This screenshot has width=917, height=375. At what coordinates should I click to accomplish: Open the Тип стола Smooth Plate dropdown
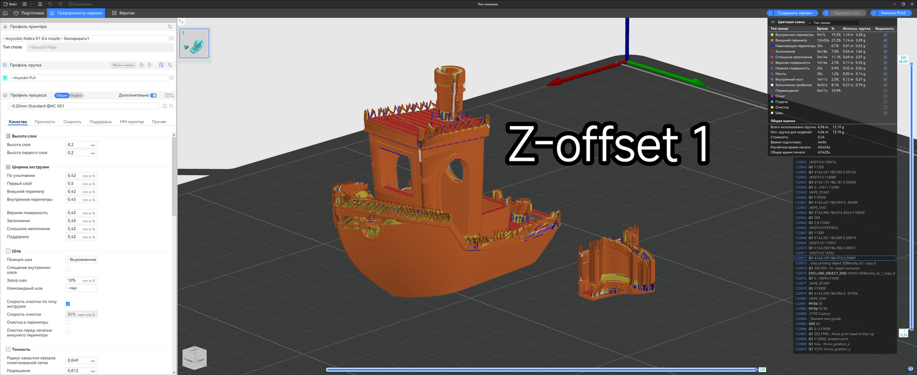pos(100,47)
